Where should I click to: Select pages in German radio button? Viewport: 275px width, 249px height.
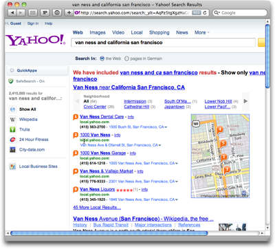[126, 58]
